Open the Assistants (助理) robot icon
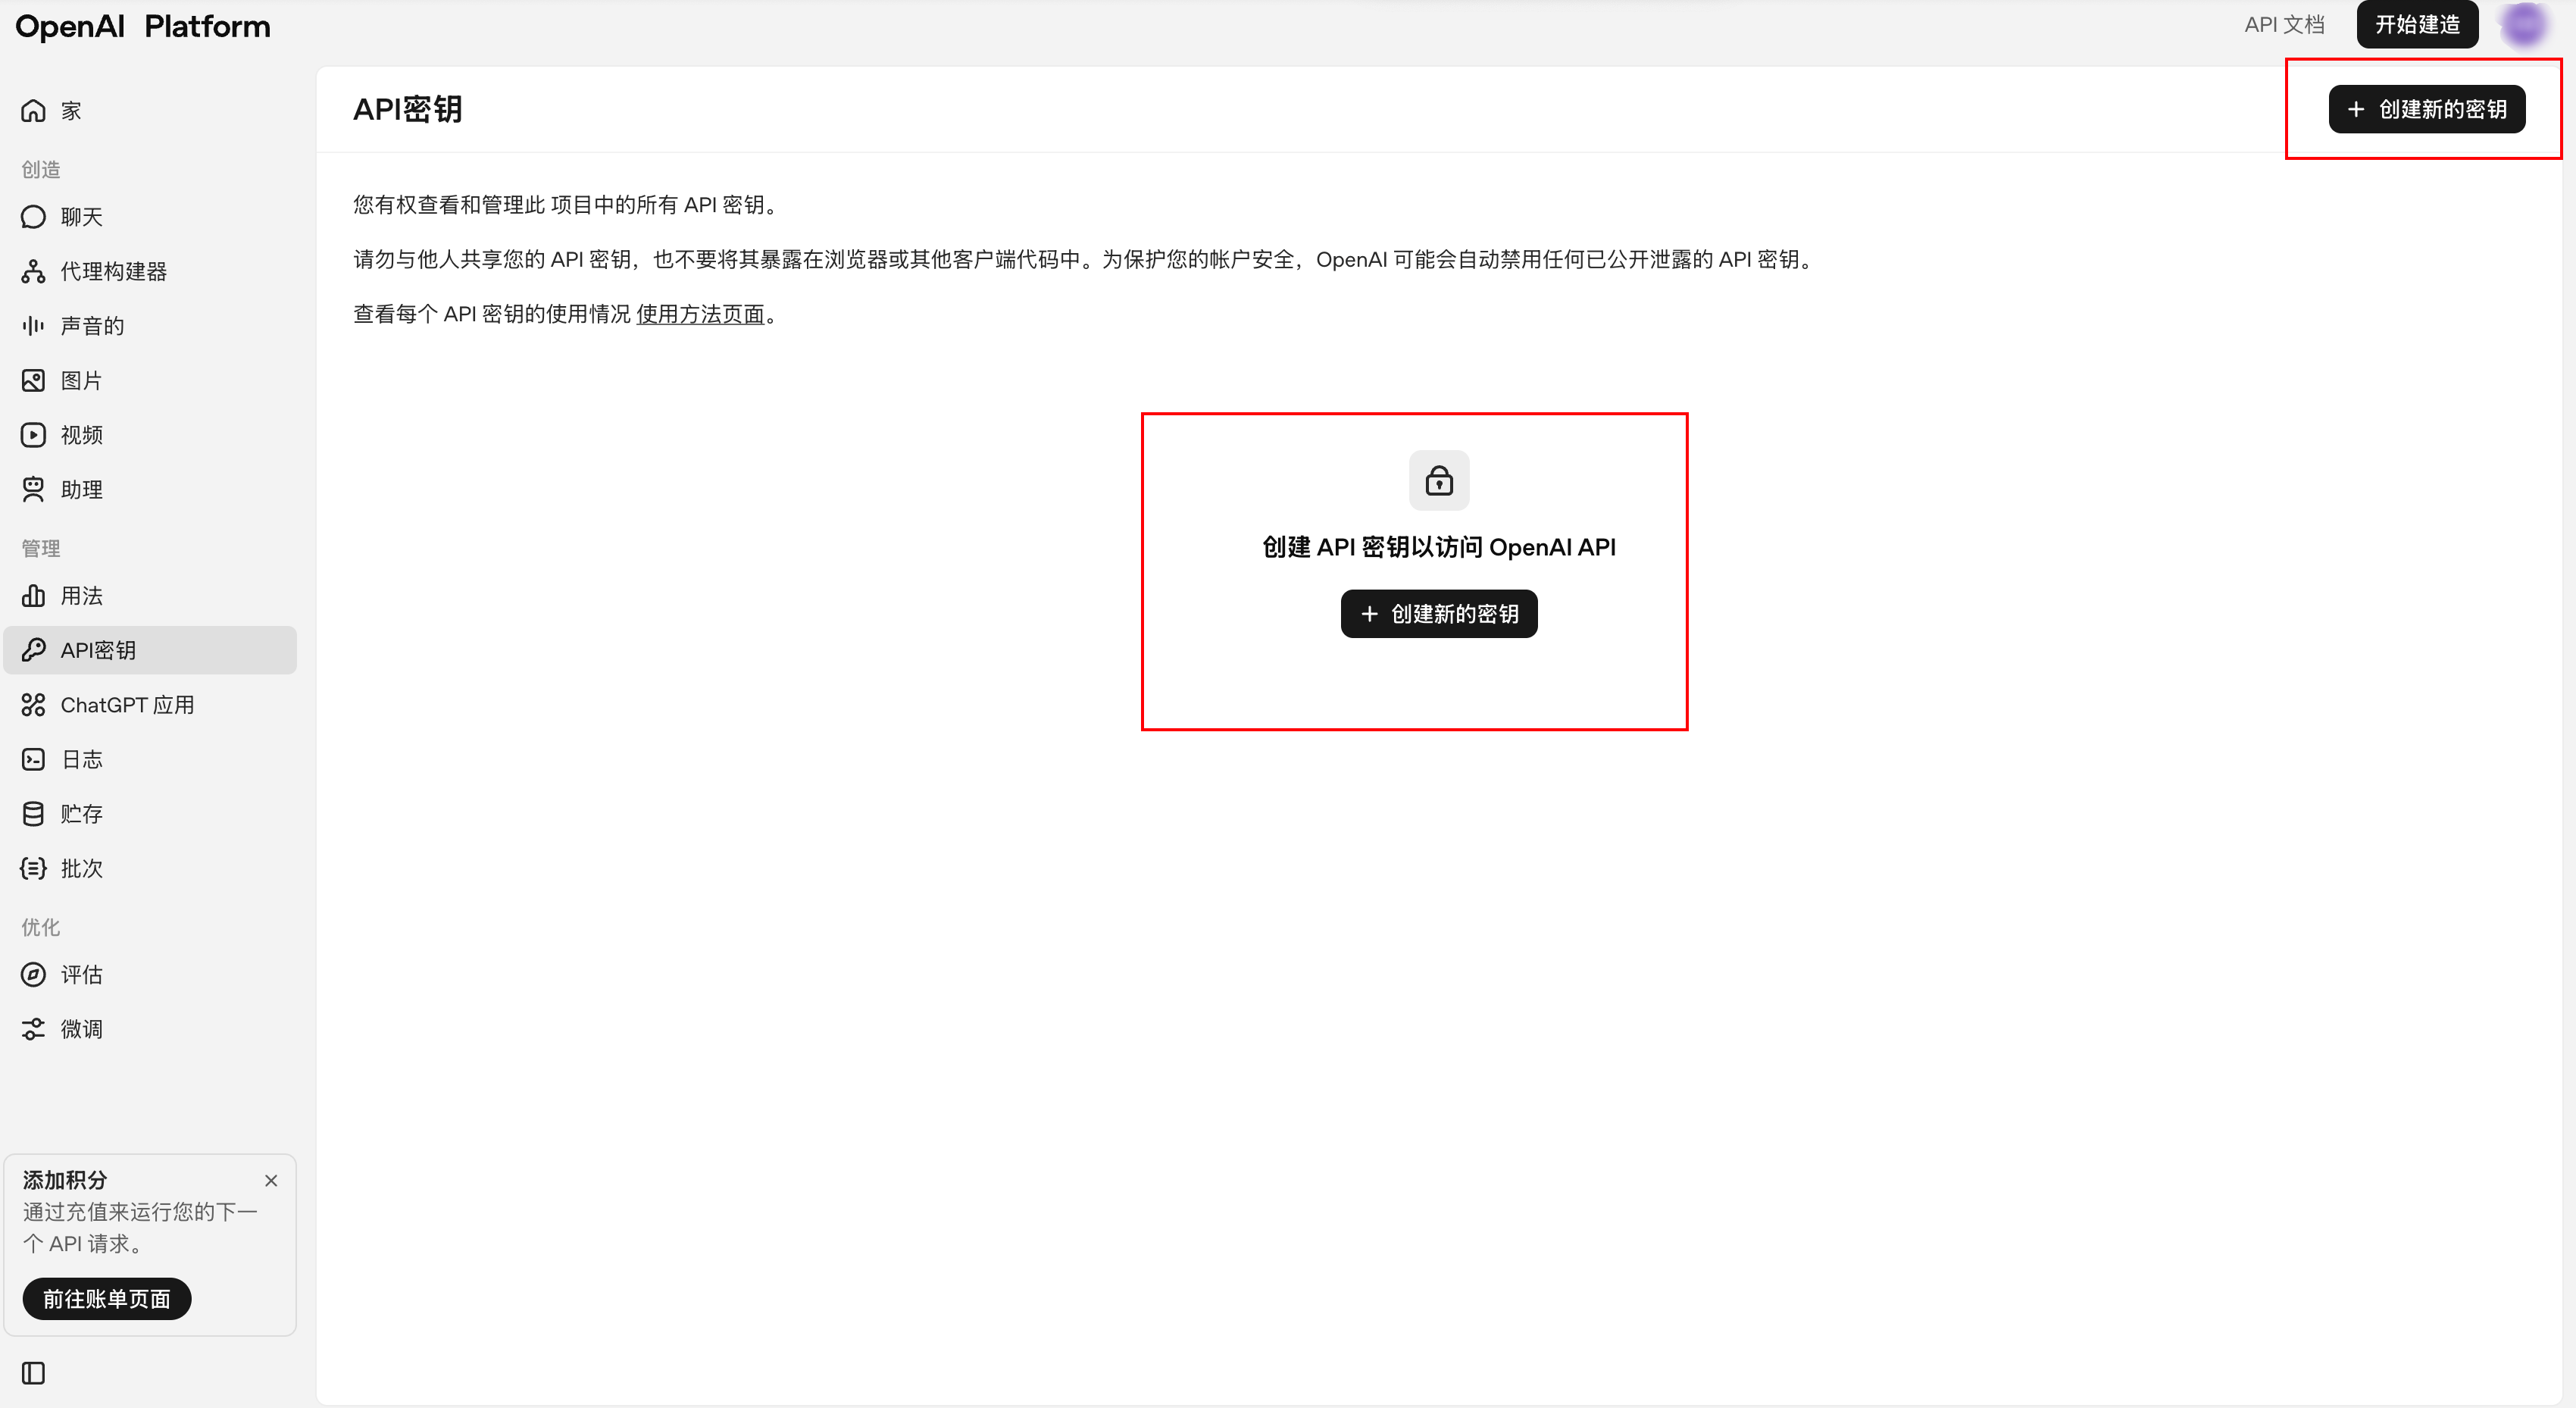 pyautogui.click(x=33, y=489)
